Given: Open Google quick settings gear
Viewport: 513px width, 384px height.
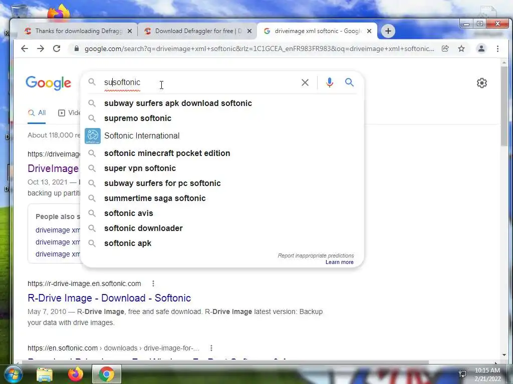Looking at the screenshot, I should (481, 83).
